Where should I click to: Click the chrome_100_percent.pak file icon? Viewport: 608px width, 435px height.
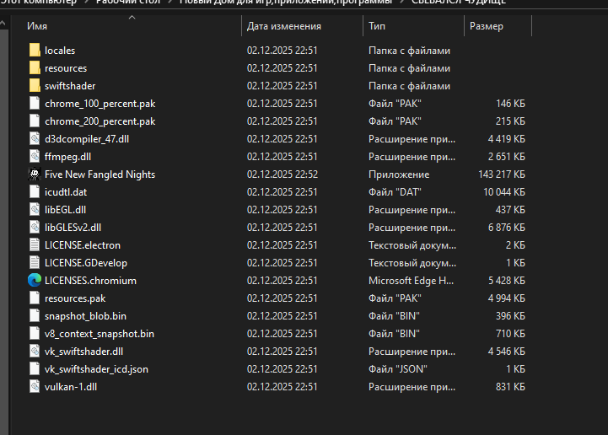click(x=35, y=104)
